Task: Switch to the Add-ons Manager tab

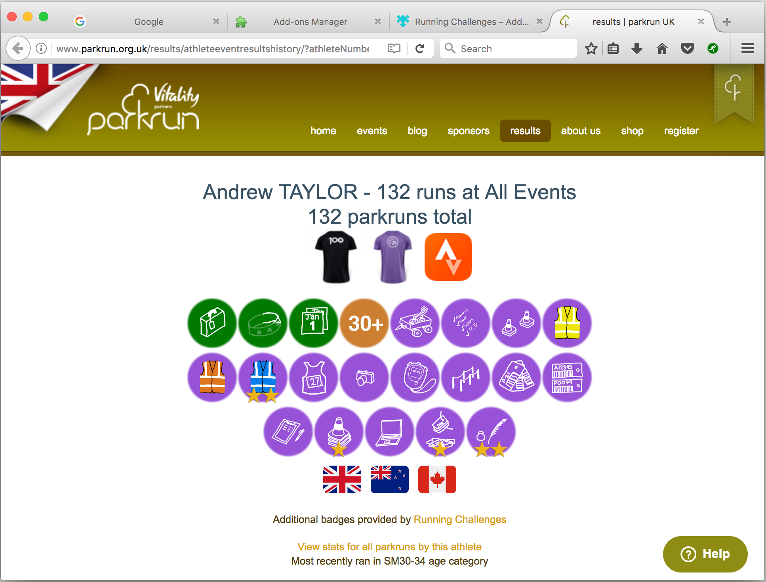Action: tap(310, 22)
